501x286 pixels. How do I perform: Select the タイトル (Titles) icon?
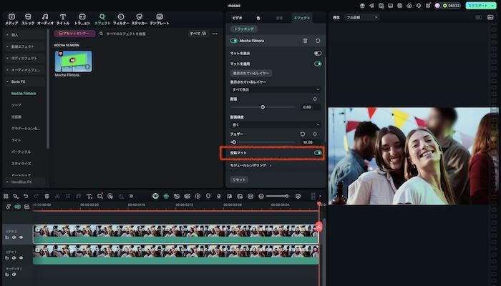[x=63, y=18]
